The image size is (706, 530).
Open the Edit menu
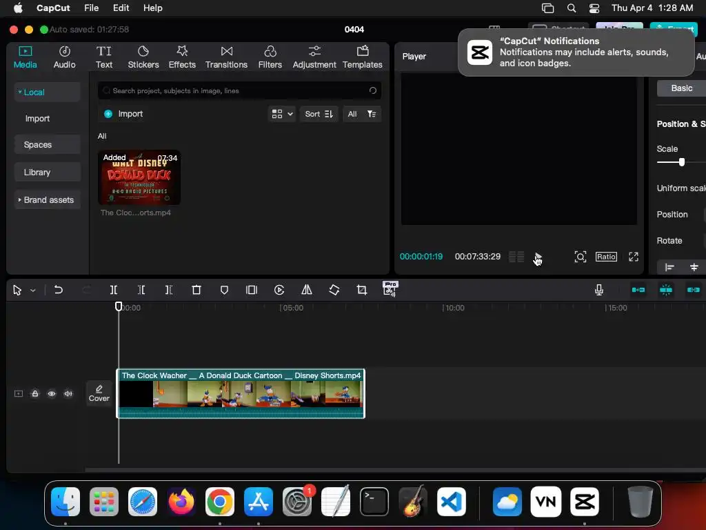coord(121,8)
